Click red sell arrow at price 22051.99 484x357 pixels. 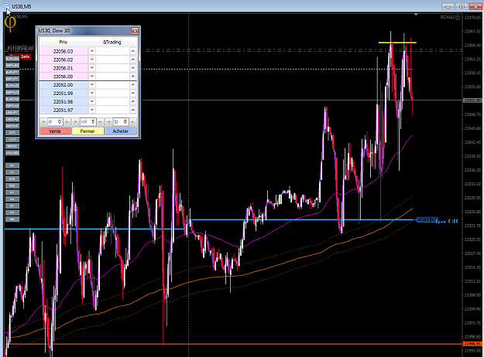point(92,93)
